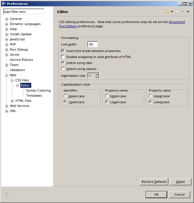The image size is (194, 203).
Task: Click the type filter text field
Action: (x=24, y=12)
